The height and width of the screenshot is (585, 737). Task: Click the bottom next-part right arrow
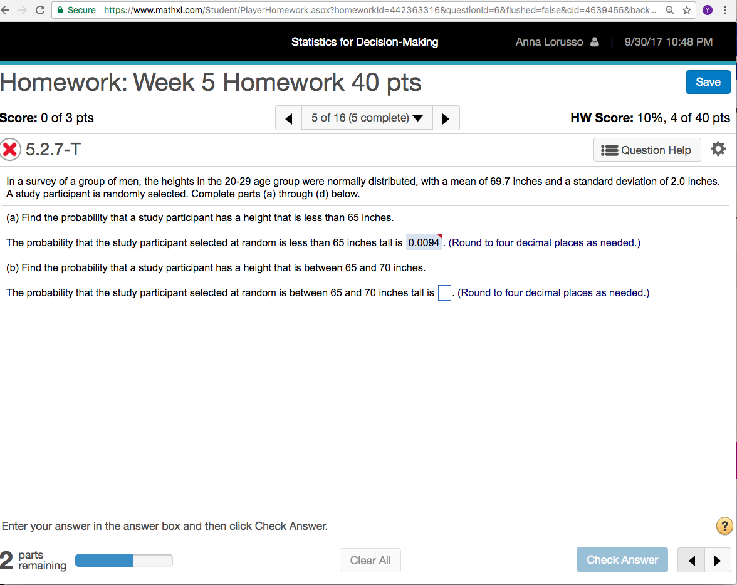(717, 560)
